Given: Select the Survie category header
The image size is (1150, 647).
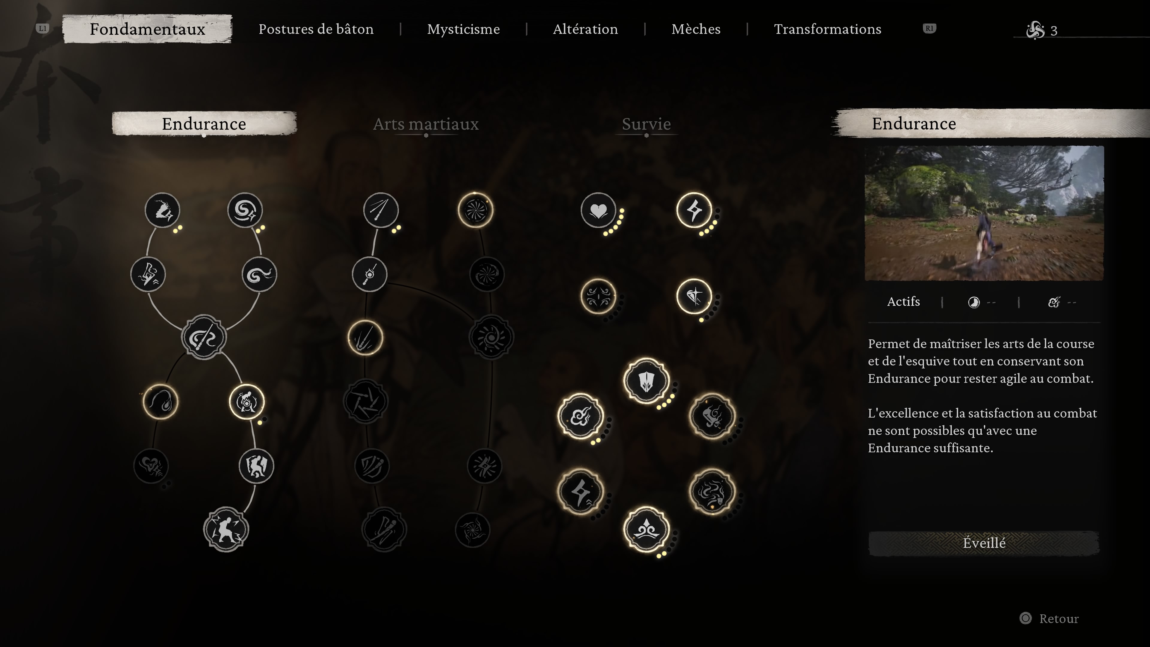Looking at the screenshot, I should (647, 124).
